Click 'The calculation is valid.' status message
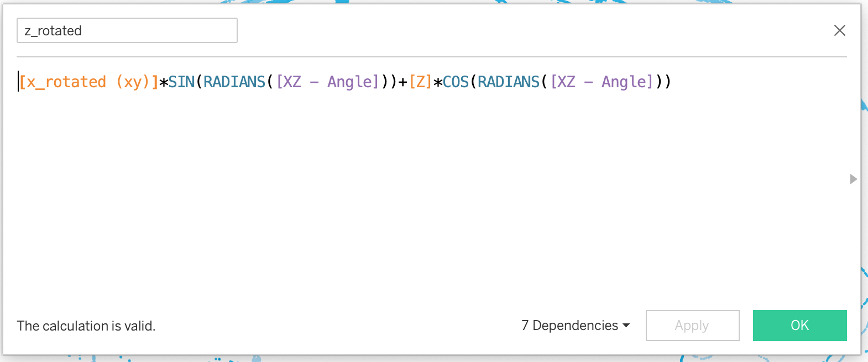Screen dimensions: 868x362 coord(86,326)
